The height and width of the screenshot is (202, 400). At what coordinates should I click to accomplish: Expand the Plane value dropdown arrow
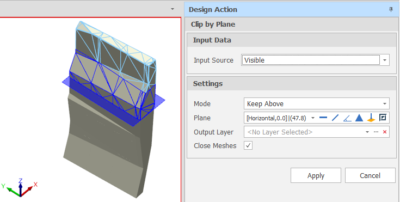313,118
